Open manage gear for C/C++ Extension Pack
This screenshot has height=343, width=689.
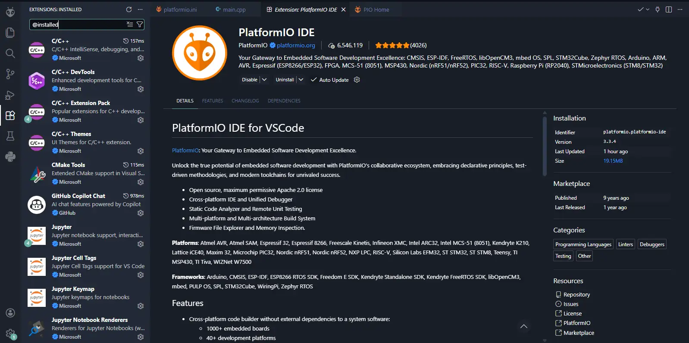[141, 120]
